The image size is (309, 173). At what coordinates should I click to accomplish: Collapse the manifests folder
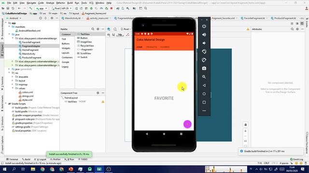pos(9,27)
